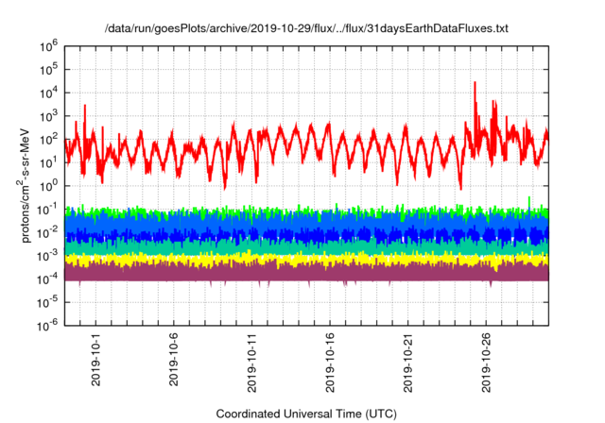Click the 10^-1 y-axis tick label
This screenshot has height=423, width=605.
[x=48, y=210]
